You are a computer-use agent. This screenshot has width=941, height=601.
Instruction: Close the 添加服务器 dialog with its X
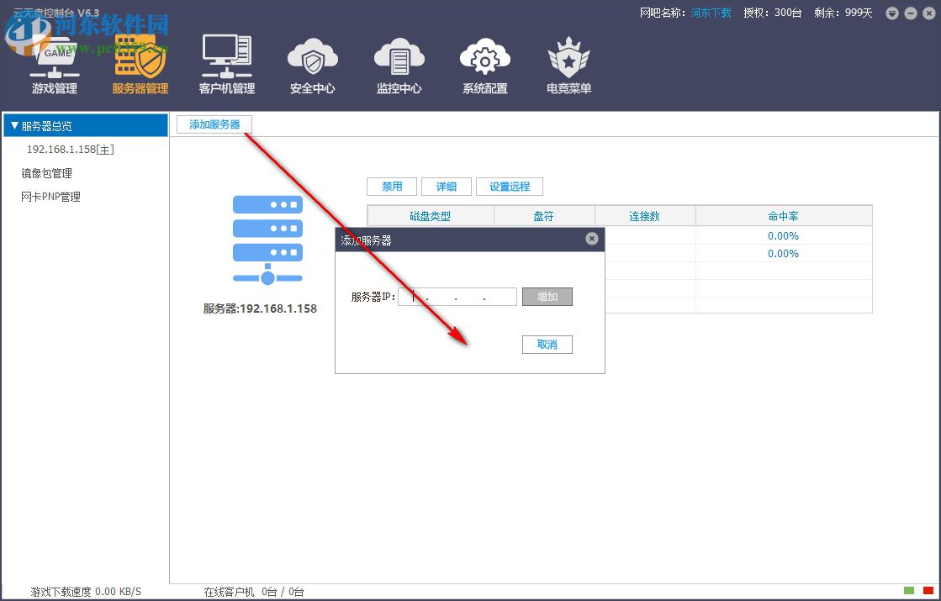(592, 239)
